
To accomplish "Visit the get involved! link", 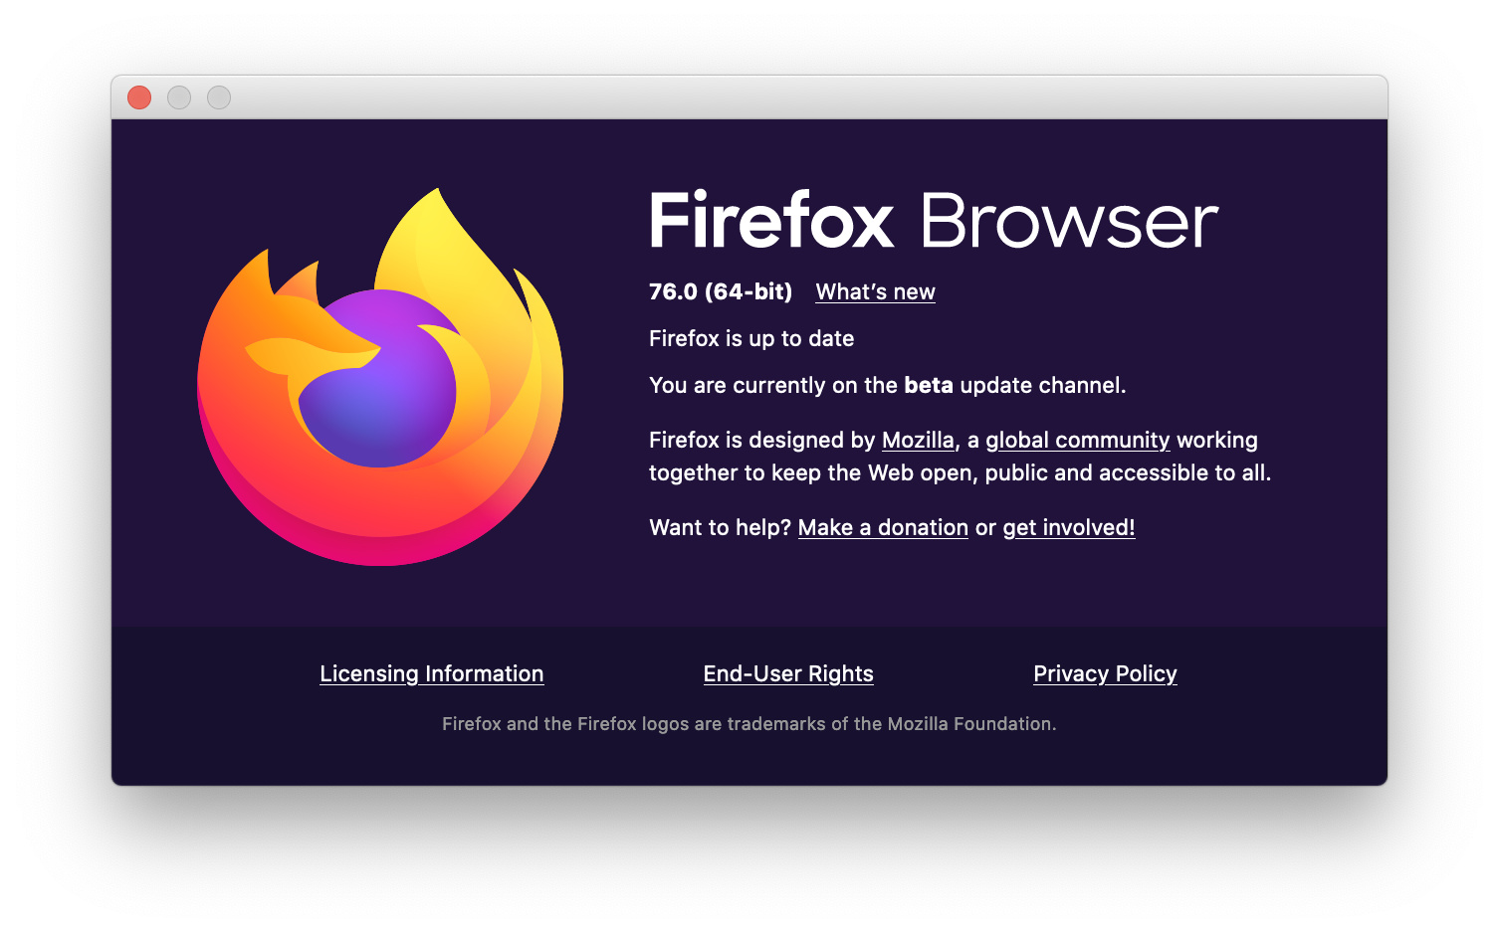I will (x=1068, y=527).
